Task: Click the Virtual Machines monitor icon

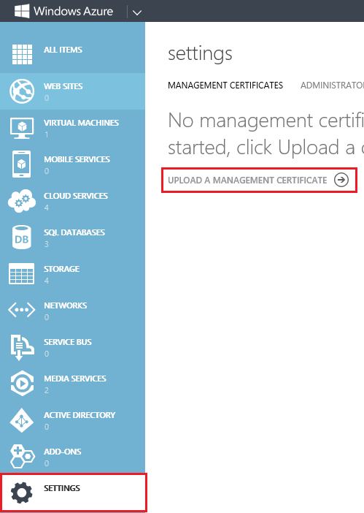Action: [x=22, y=128]
